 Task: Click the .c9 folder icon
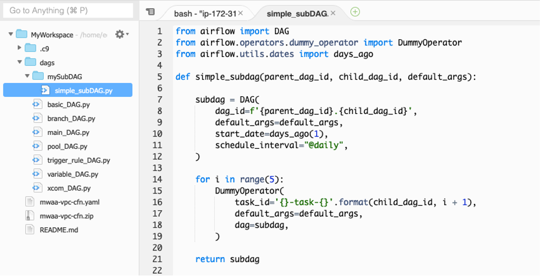click(30, 49)
